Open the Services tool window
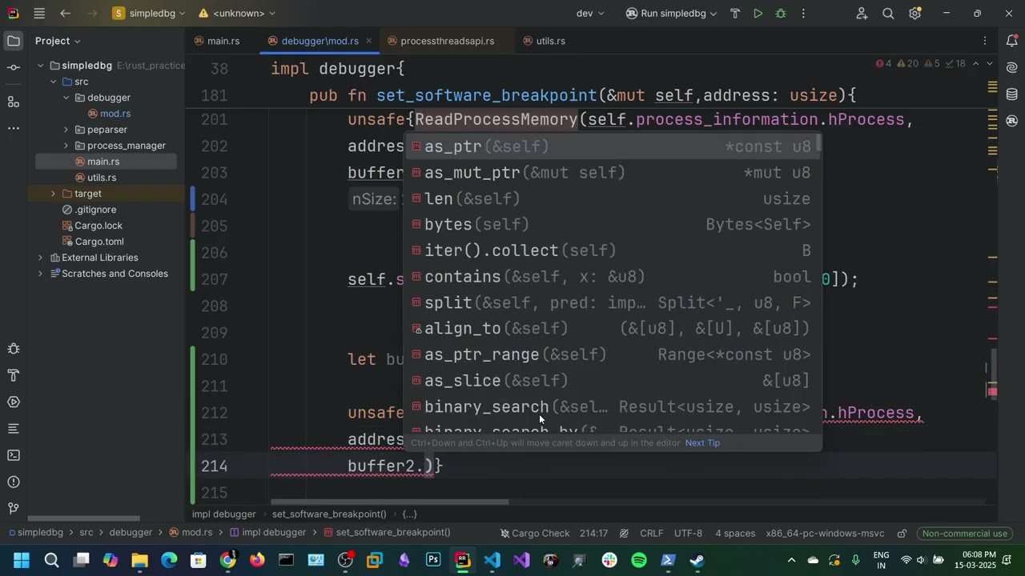Image resolution: width=1025 pixels, height=576 pixels. pyautogui.click(x=14, y=402)
